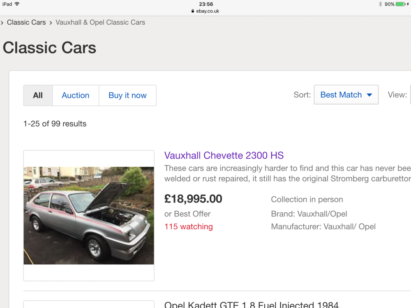
Task: Open Opel Kadett GTE 1.8 listing title
Action: 252,305
